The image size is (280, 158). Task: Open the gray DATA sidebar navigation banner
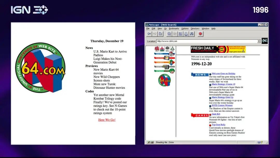pyautogui.click(x=164, y=67)
